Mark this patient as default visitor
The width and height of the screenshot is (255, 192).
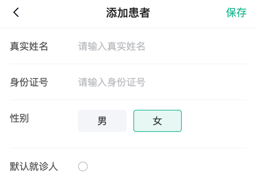pyautogui.click(x=83, y=166)
